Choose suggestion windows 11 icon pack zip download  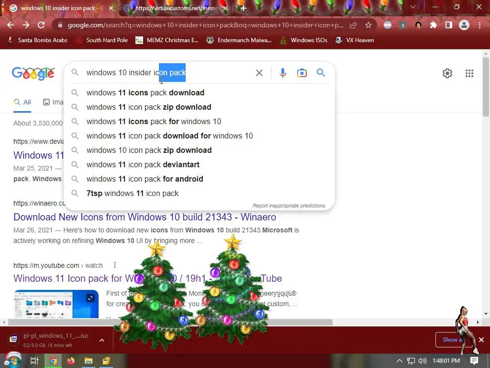(x=199, y=107)
